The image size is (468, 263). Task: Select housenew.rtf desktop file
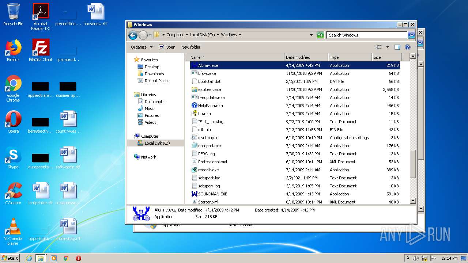[x=95, y=15]
